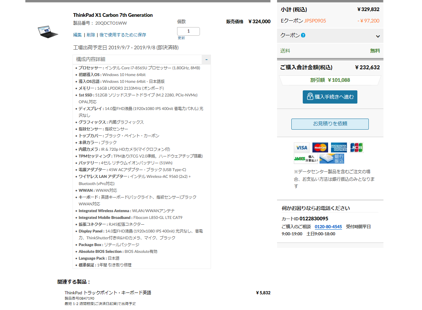This screenshot has width=422, height=310.
Task: Click the メモリー 16GB specification row
Action: pyautogui.click(x=121, y=88)
